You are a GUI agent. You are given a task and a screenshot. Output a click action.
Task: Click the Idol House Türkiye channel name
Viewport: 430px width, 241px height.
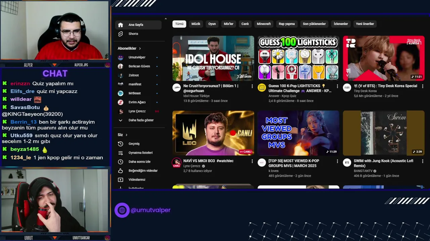[197, 96]
